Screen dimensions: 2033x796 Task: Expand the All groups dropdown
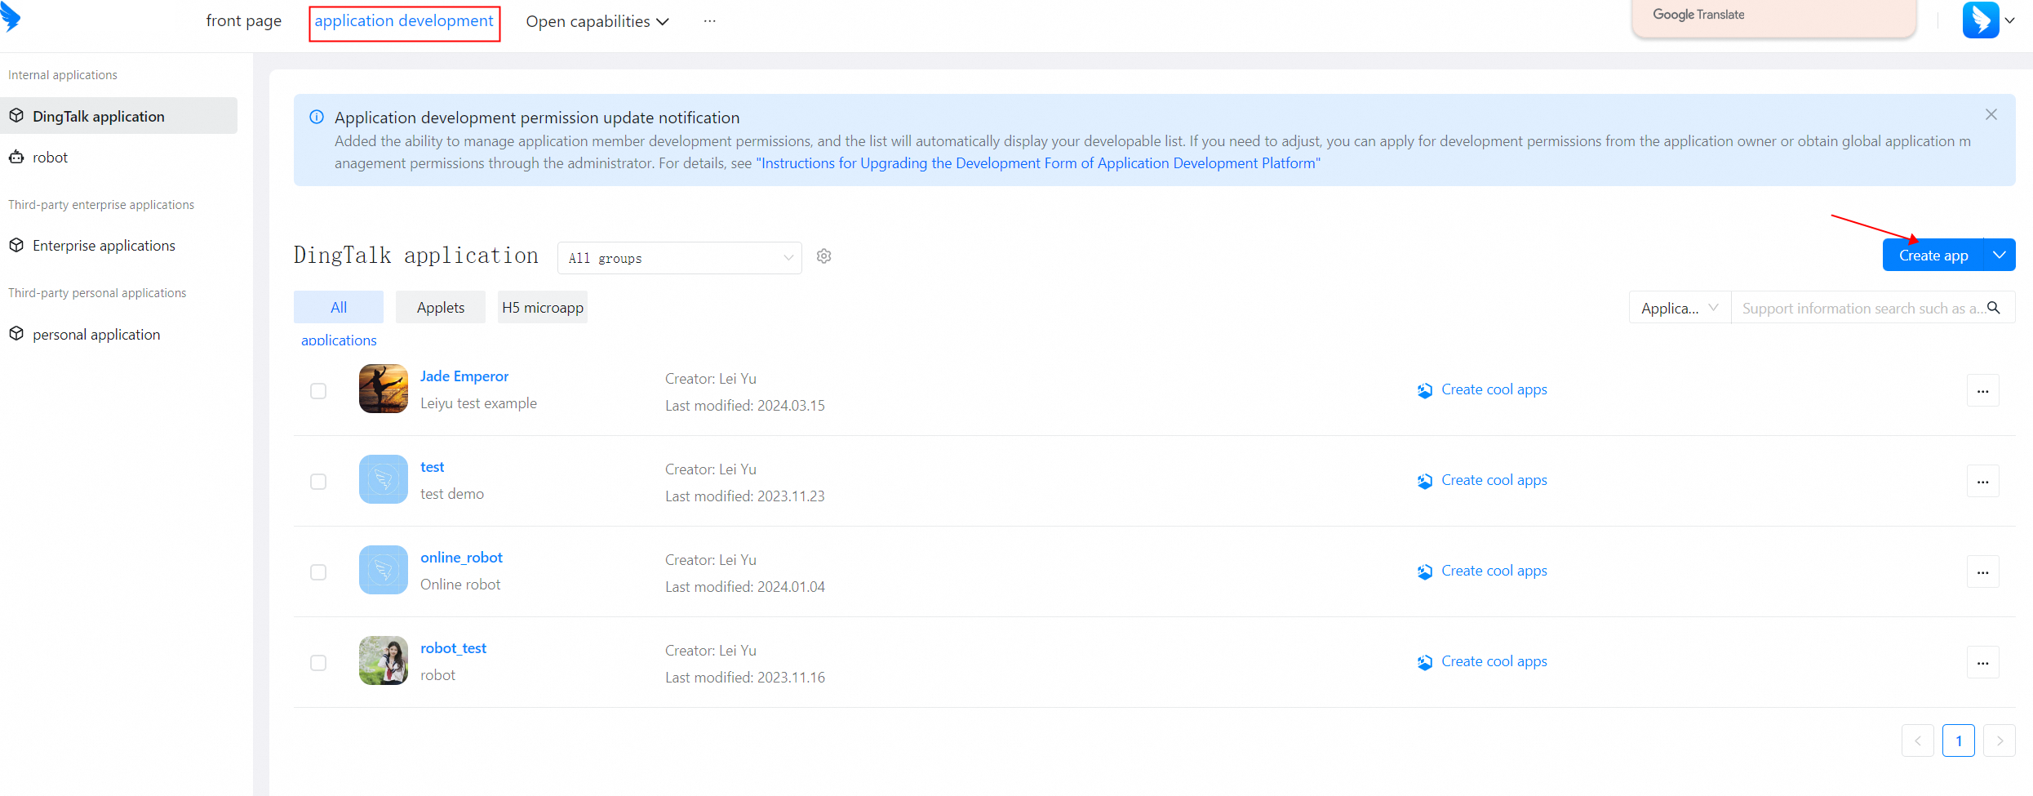[680, 258]
